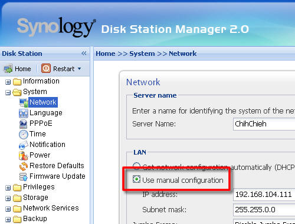Click the Backup folder icon

tap(17, 219)
